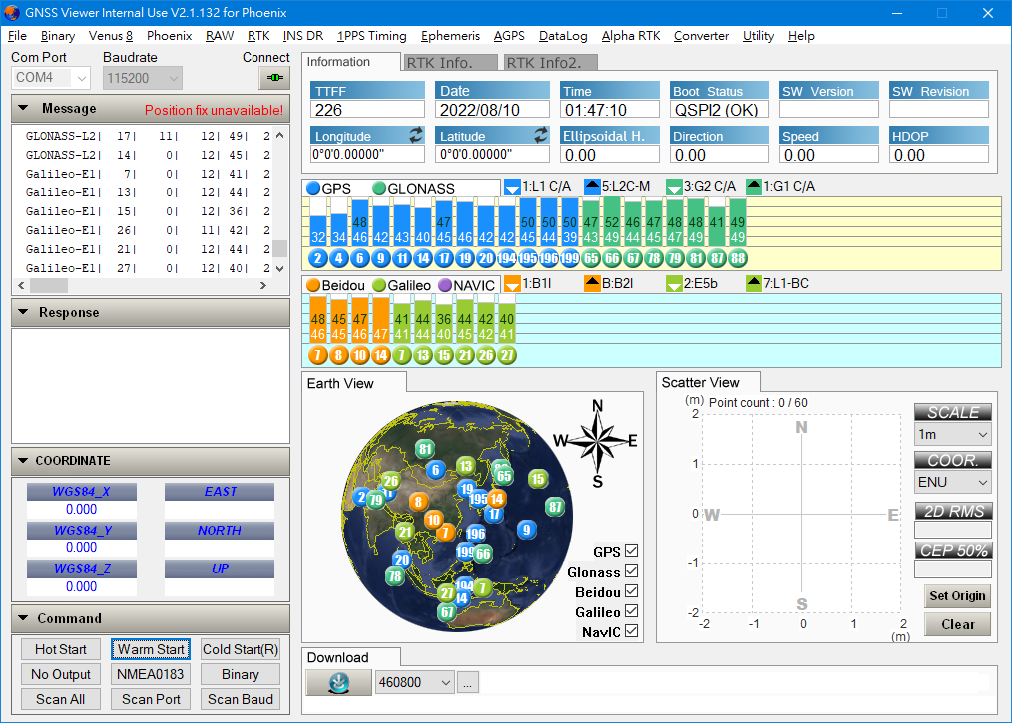
Task: Click the Longitude format swap icon
Action: 415,135
